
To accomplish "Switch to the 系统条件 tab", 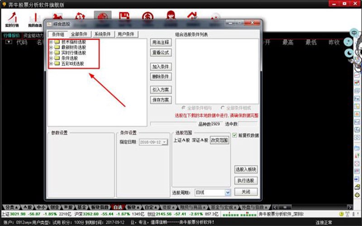I will 103,34.
